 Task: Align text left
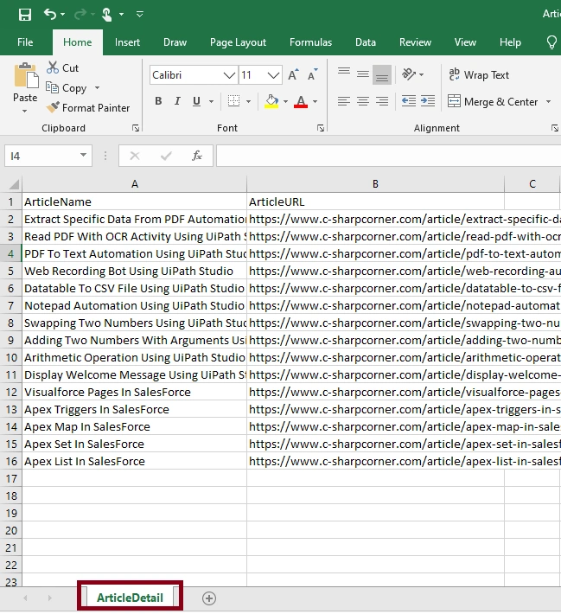[344, 101]
